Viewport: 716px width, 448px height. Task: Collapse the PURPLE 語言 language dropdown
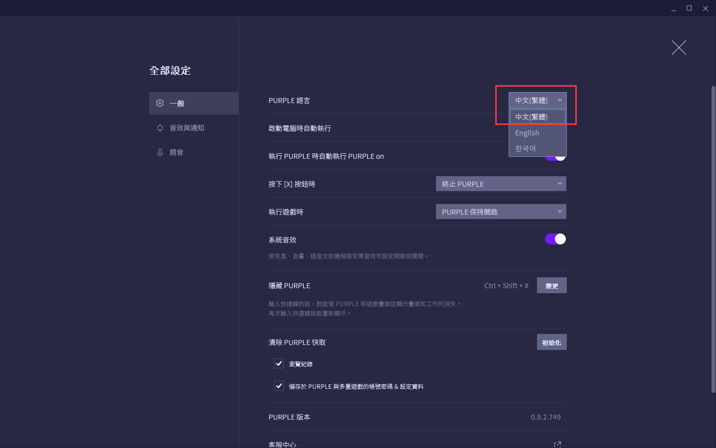[x=537, y=100]
